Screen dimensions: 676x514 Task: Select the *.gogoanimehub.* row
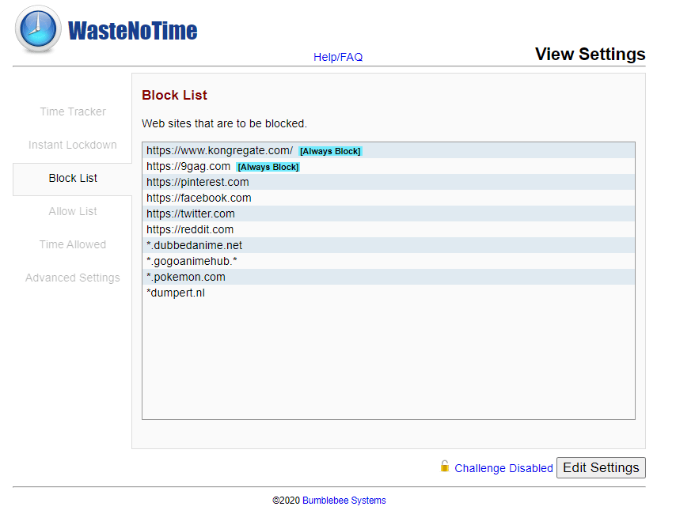389,261
